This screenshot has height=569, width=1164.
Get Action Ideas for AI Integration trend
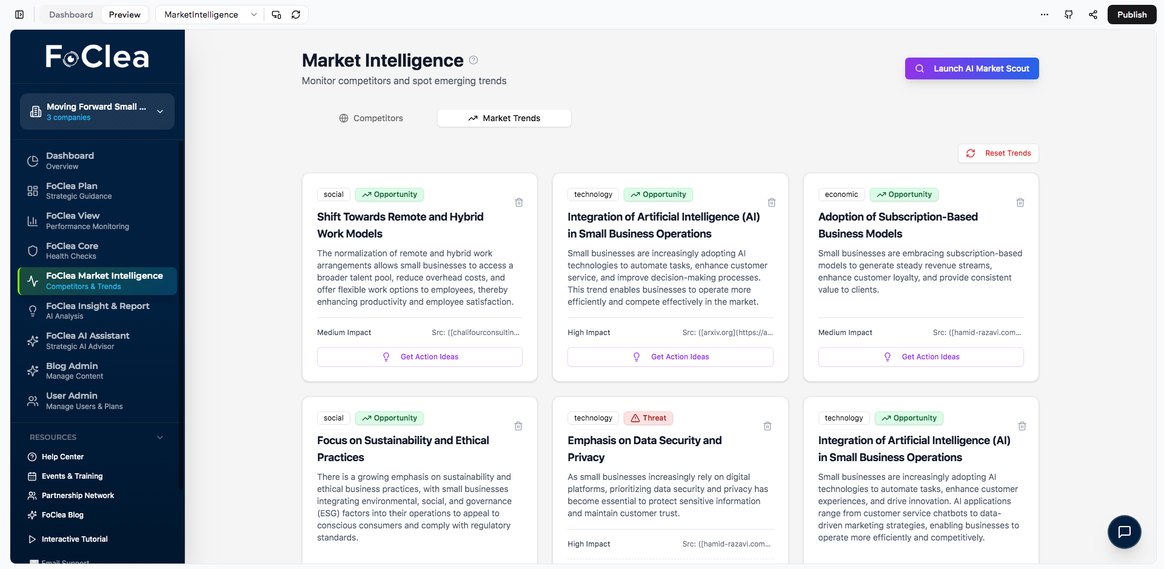(x=670, y=357)
